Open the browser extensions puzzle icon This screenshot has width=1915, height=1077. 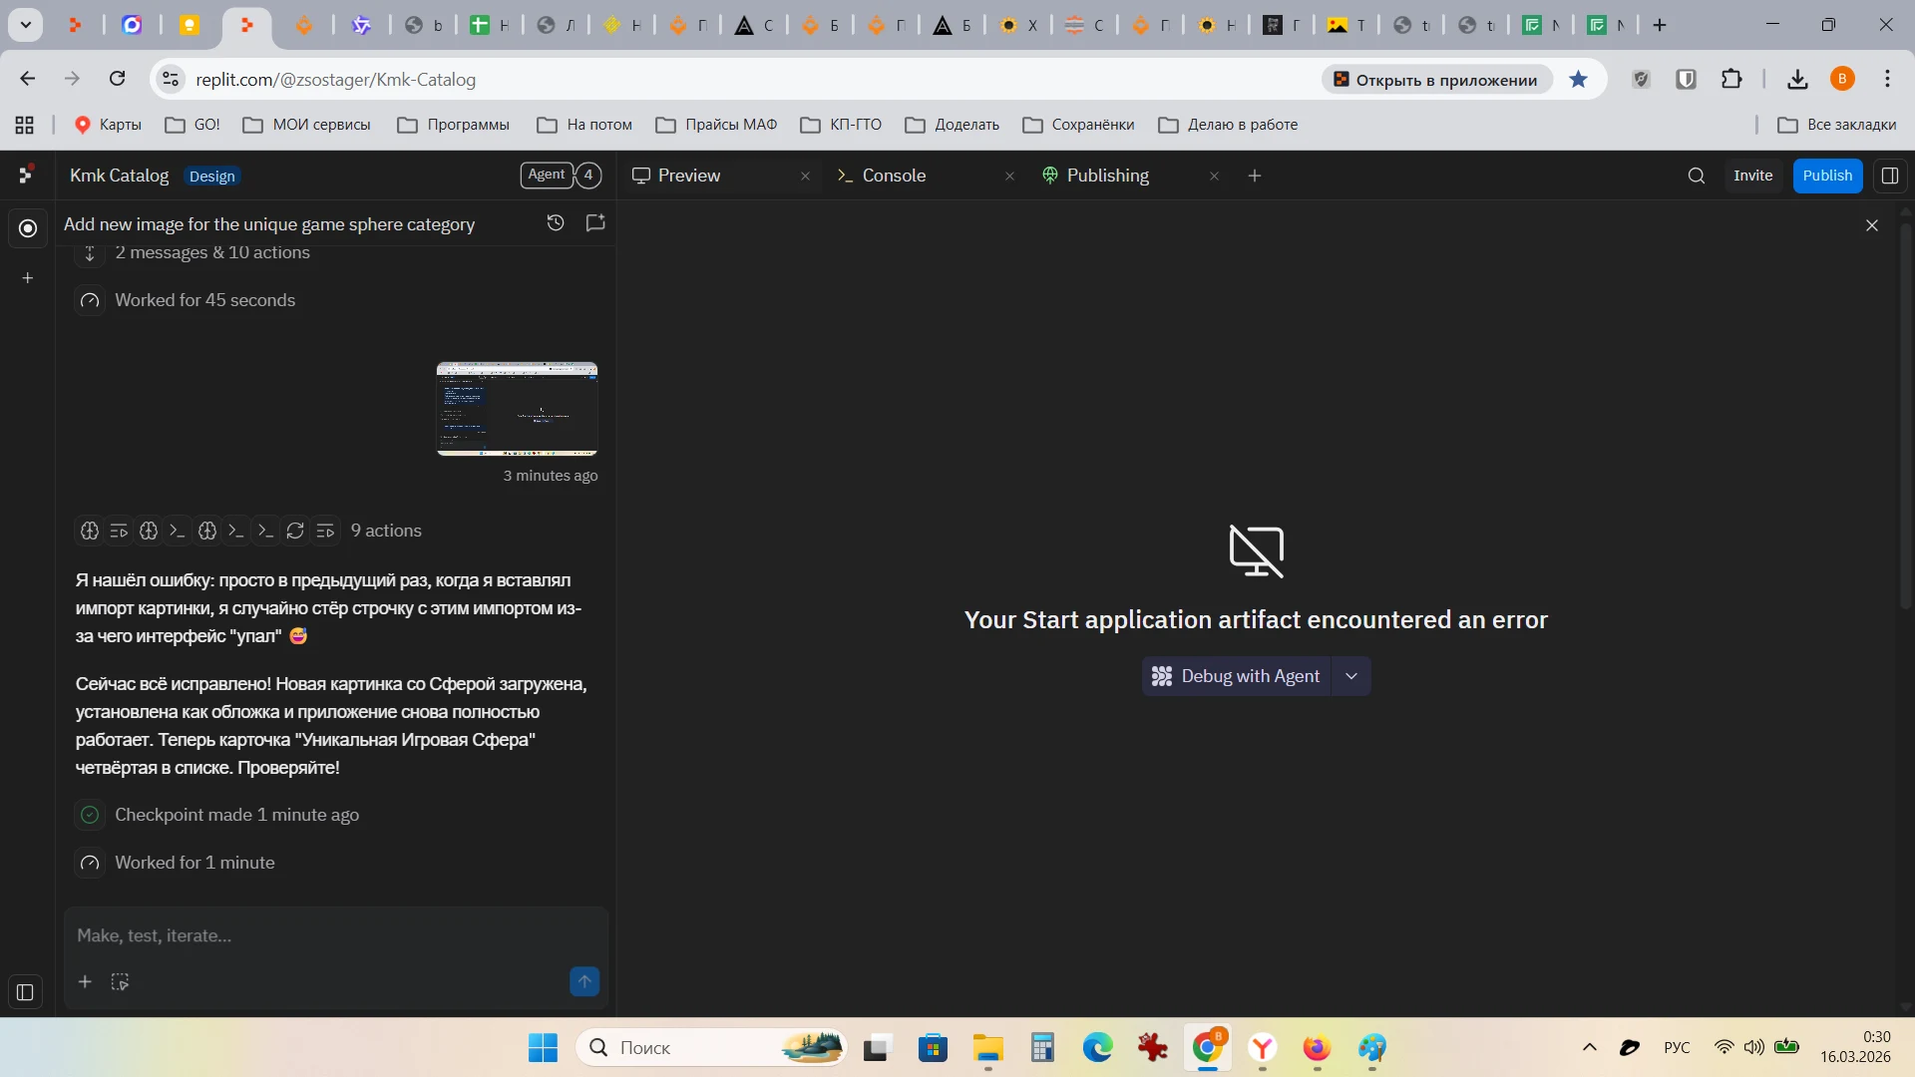(1732, 79)
